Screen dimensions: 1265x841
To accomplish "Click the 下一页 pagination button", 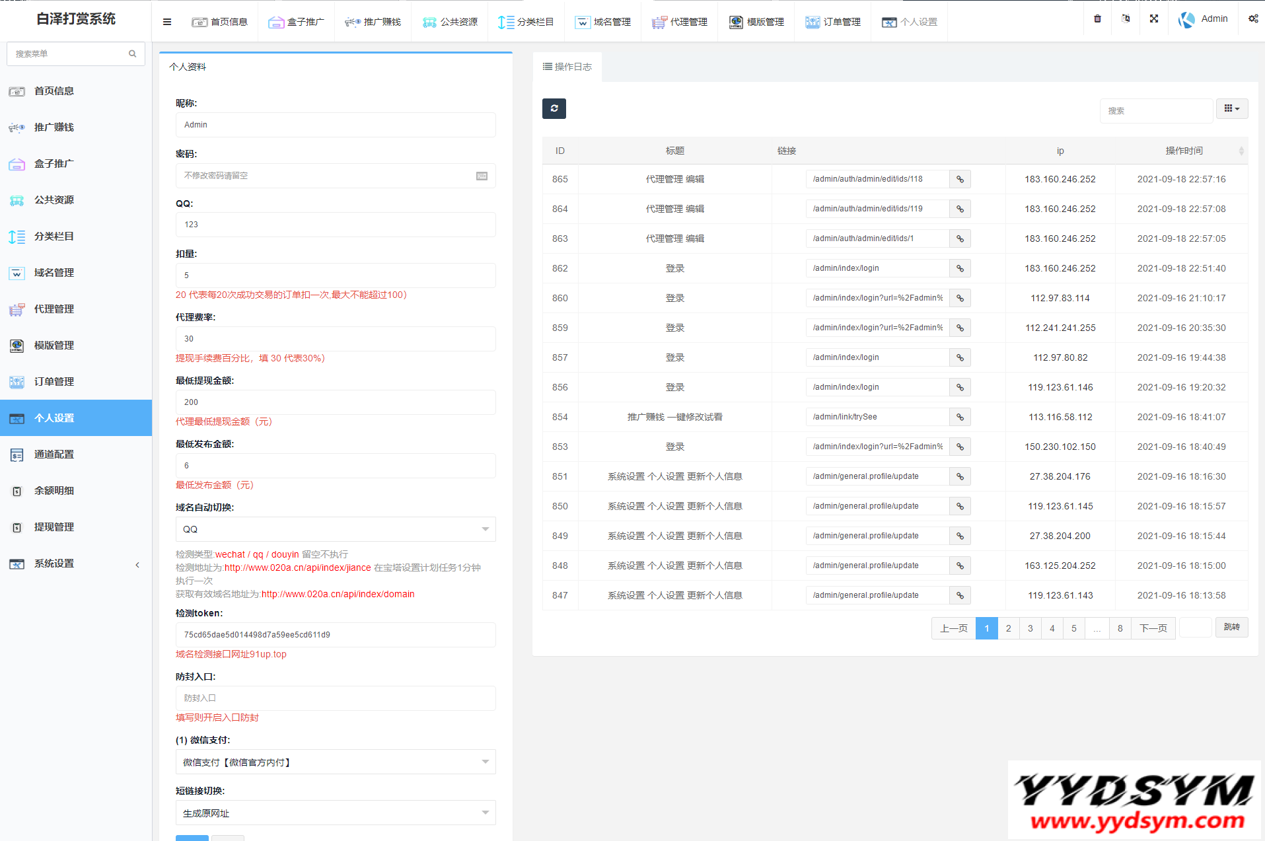I will pyautogui.click(x=1153, y=628).
